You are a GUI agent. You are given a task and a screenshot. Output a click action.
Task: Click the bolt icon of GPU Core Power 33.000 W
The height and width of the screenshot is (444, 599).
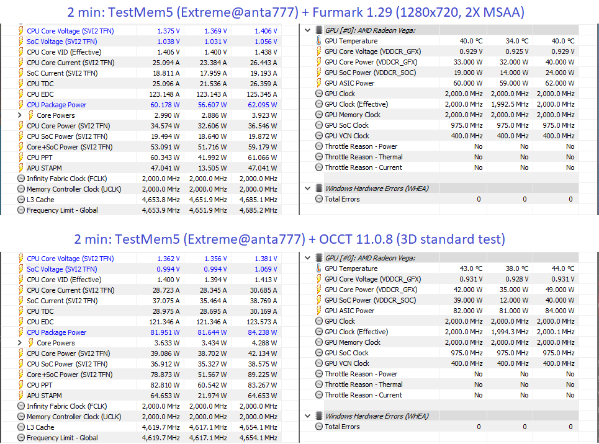click(x=319, y=62)
